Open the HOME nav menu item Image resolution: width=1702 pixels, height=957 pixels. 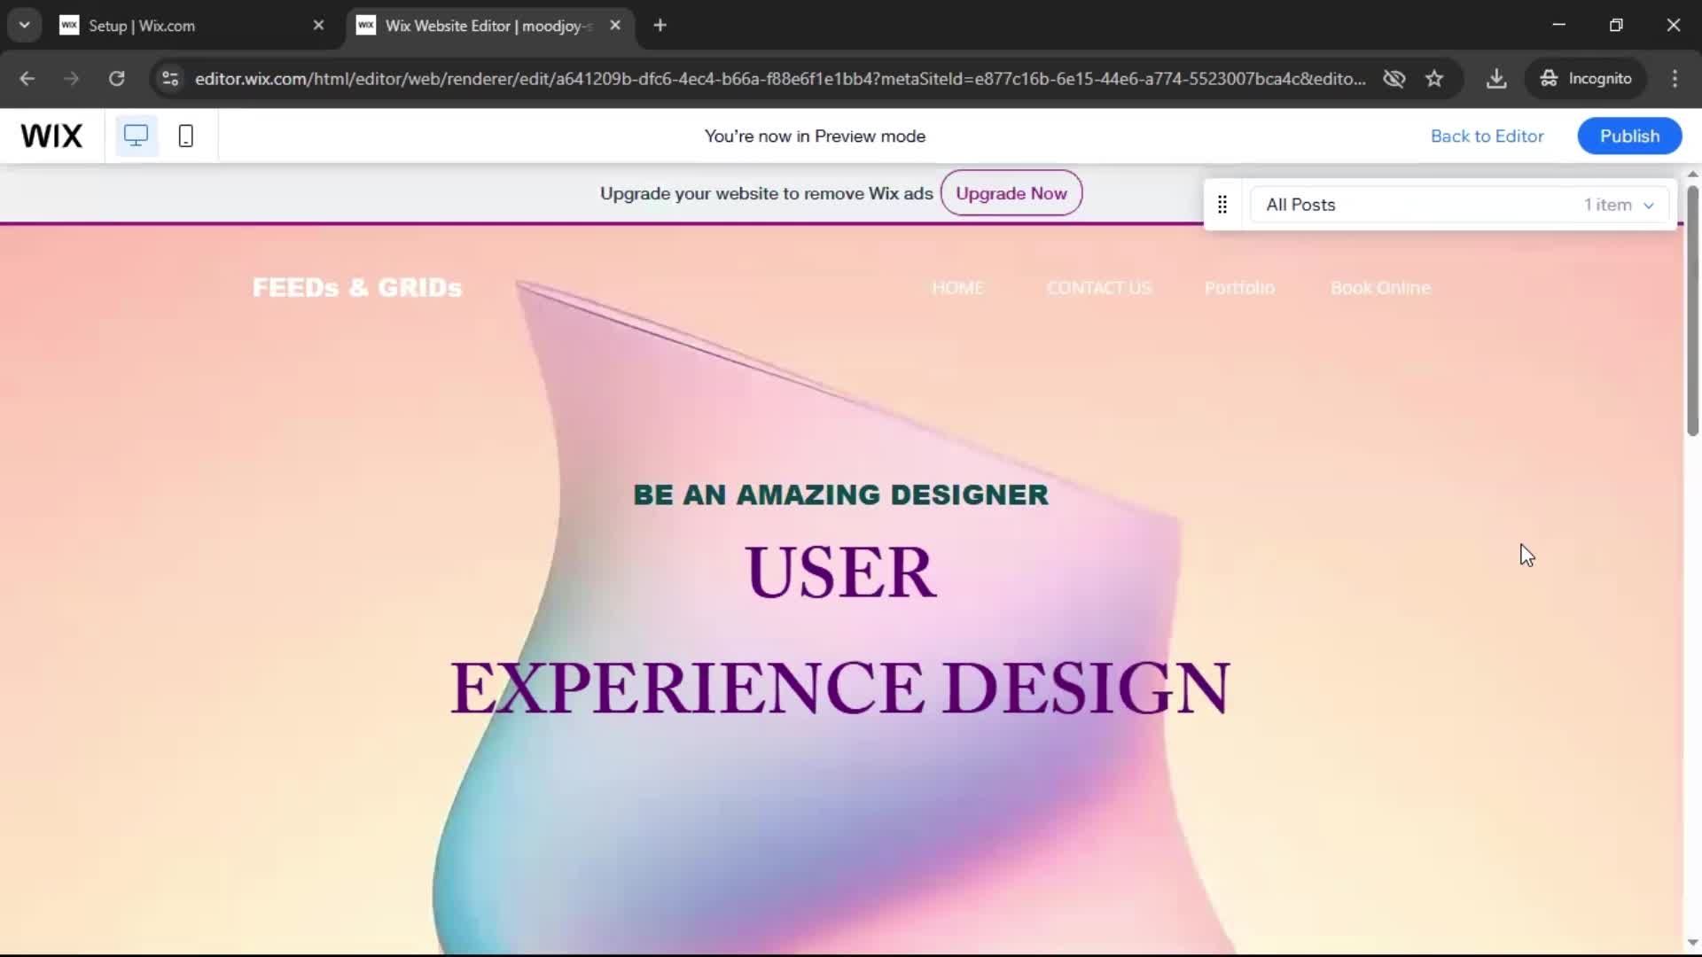(957, 288)
